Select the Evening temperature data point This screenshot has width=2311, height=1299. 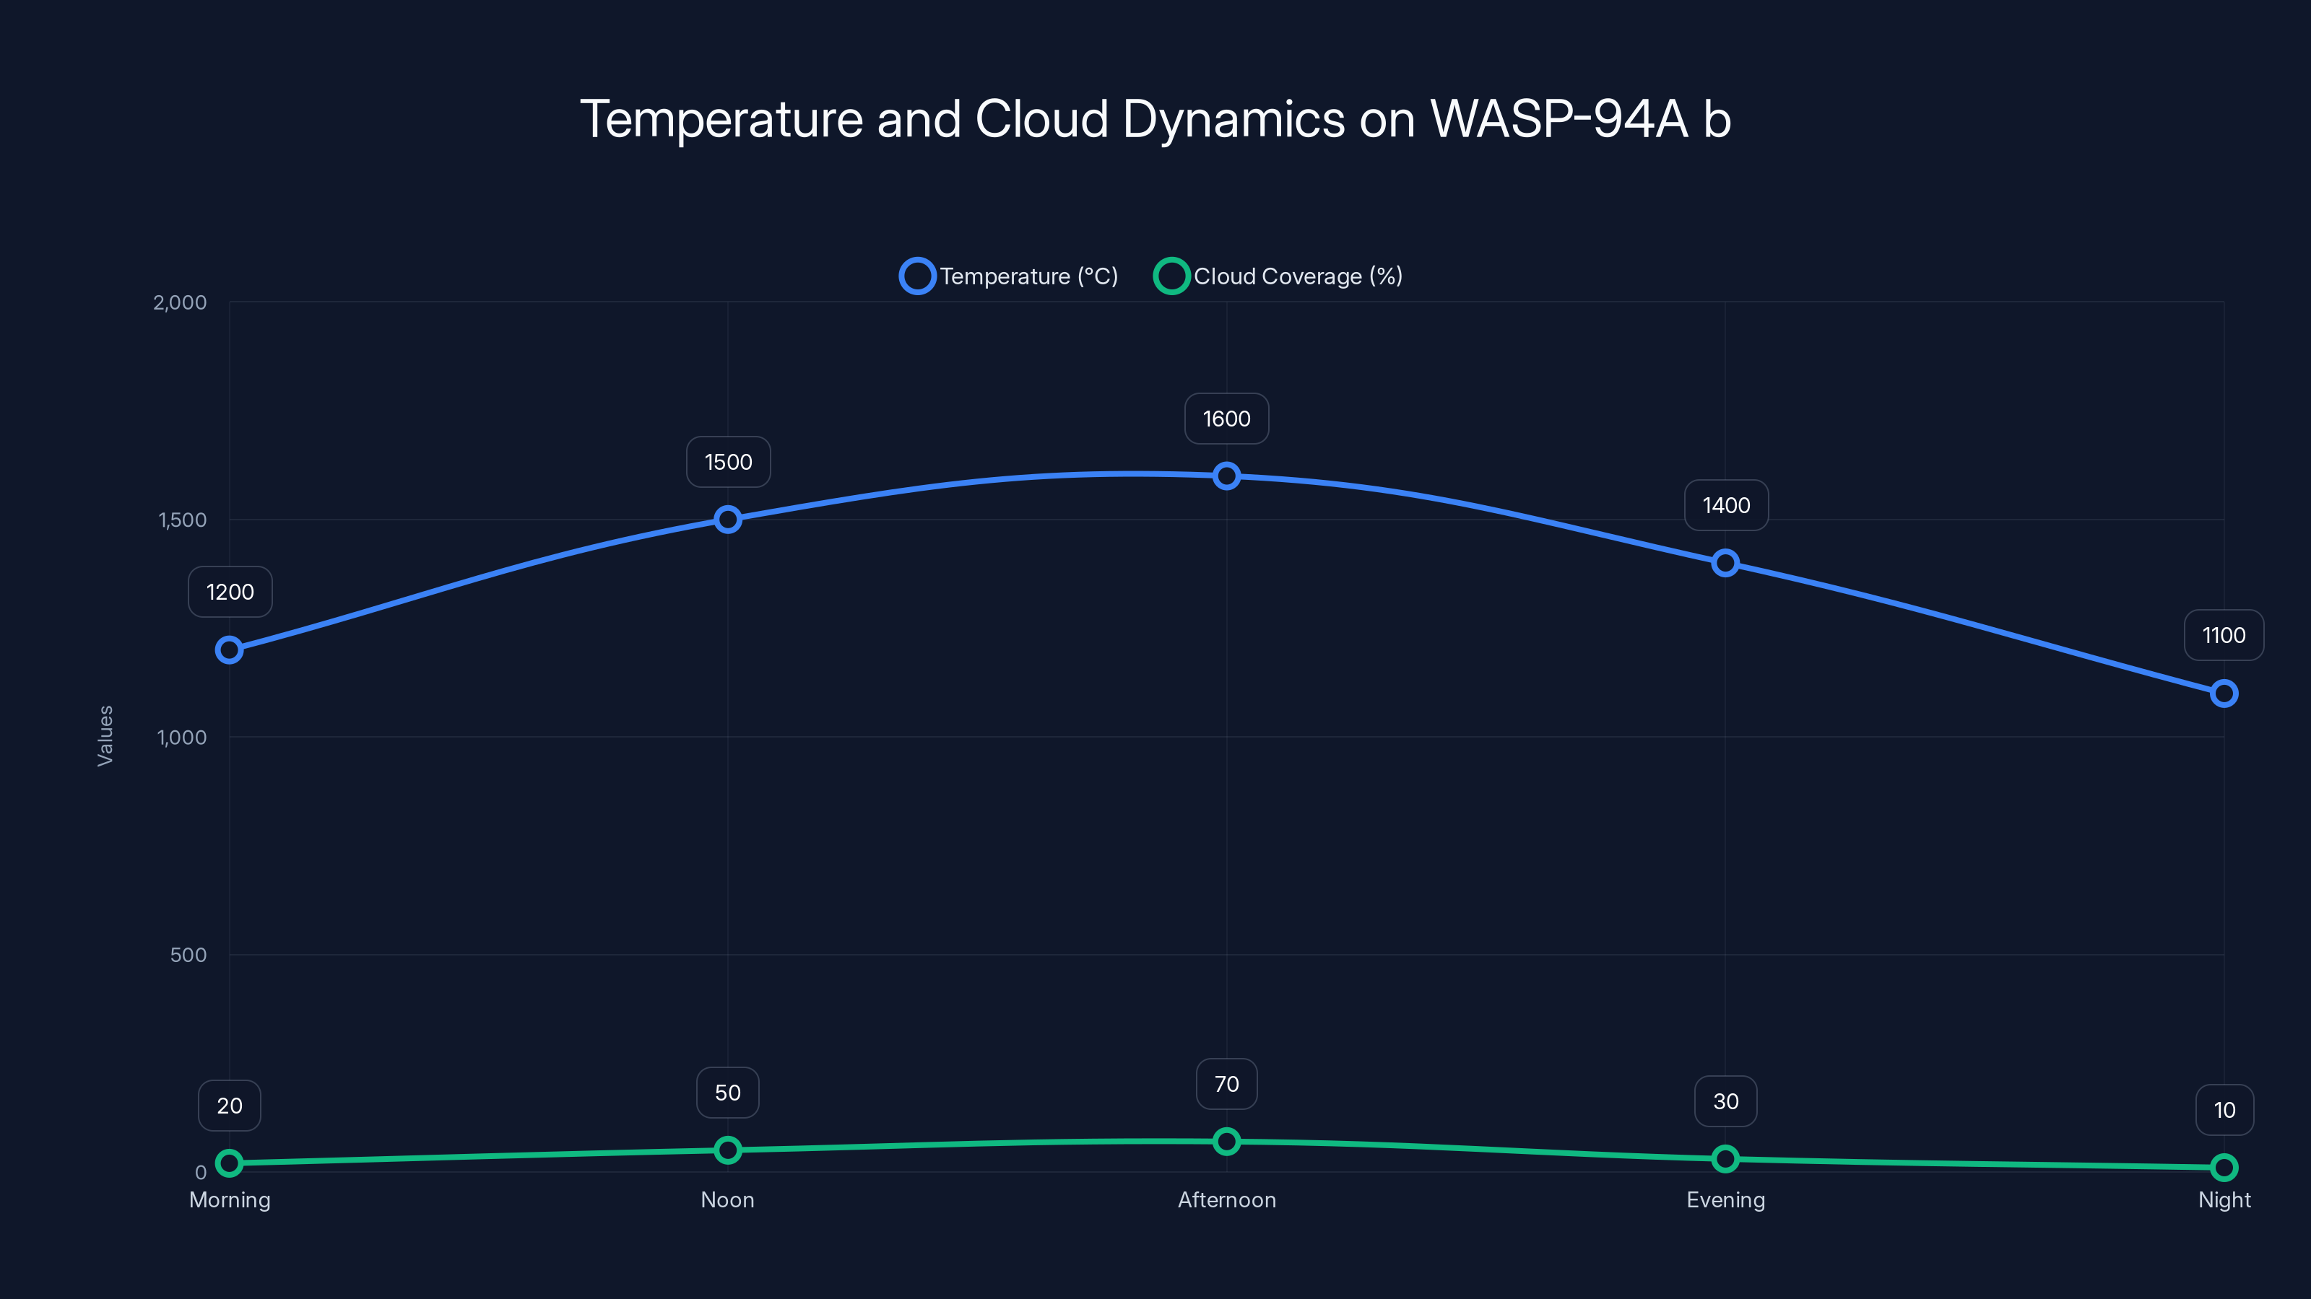1725,563
